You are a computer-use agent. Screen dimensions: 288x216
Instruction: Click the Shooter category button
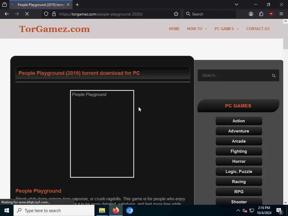click(239, 201)
